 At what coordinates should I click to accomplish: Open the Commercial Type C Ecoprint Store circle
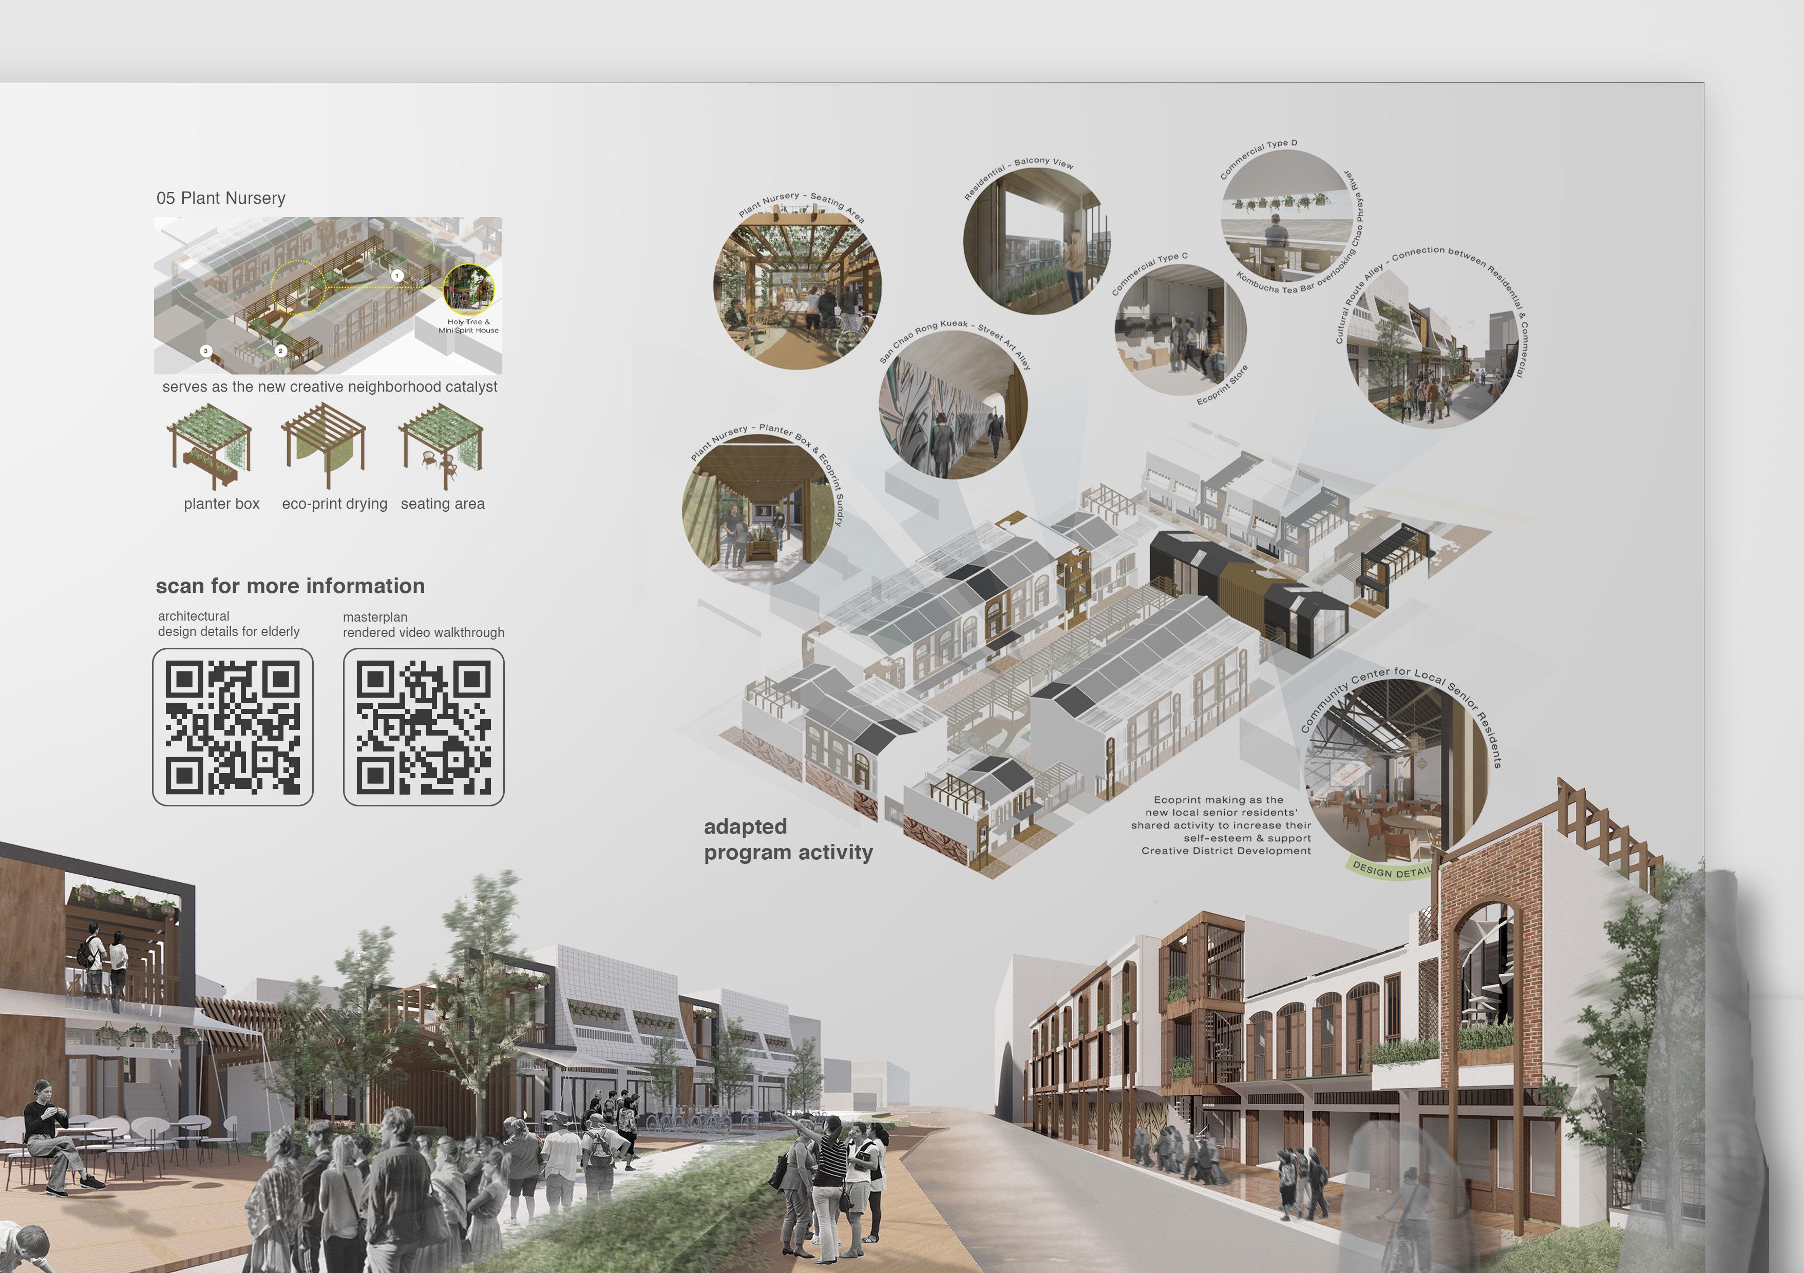click(x=1180, y=330)
